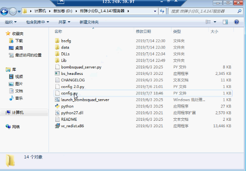Select the bs_headless application icon
Screen dimensions: 246x171
tap(58, 74)
